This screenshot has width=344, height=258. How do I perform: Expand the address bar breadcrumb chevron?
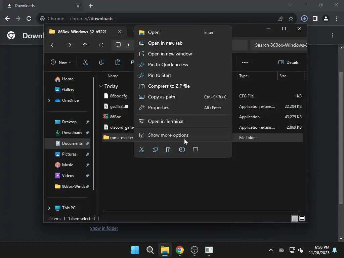click(128, 45)
